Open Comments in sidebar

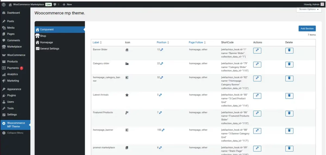(14, 40)
